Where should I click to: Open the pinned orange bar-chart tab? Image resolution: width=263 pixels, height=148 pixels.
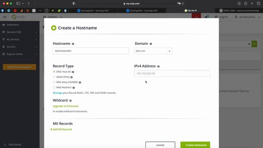21,11
